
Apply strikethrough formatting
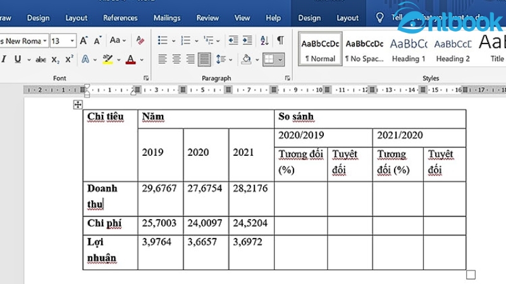click(41, 59)
